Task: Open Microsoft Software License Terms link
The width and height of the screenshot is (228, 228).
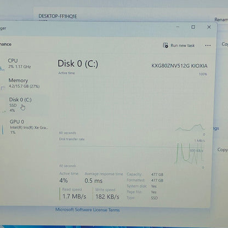Action: click(87, 210)
